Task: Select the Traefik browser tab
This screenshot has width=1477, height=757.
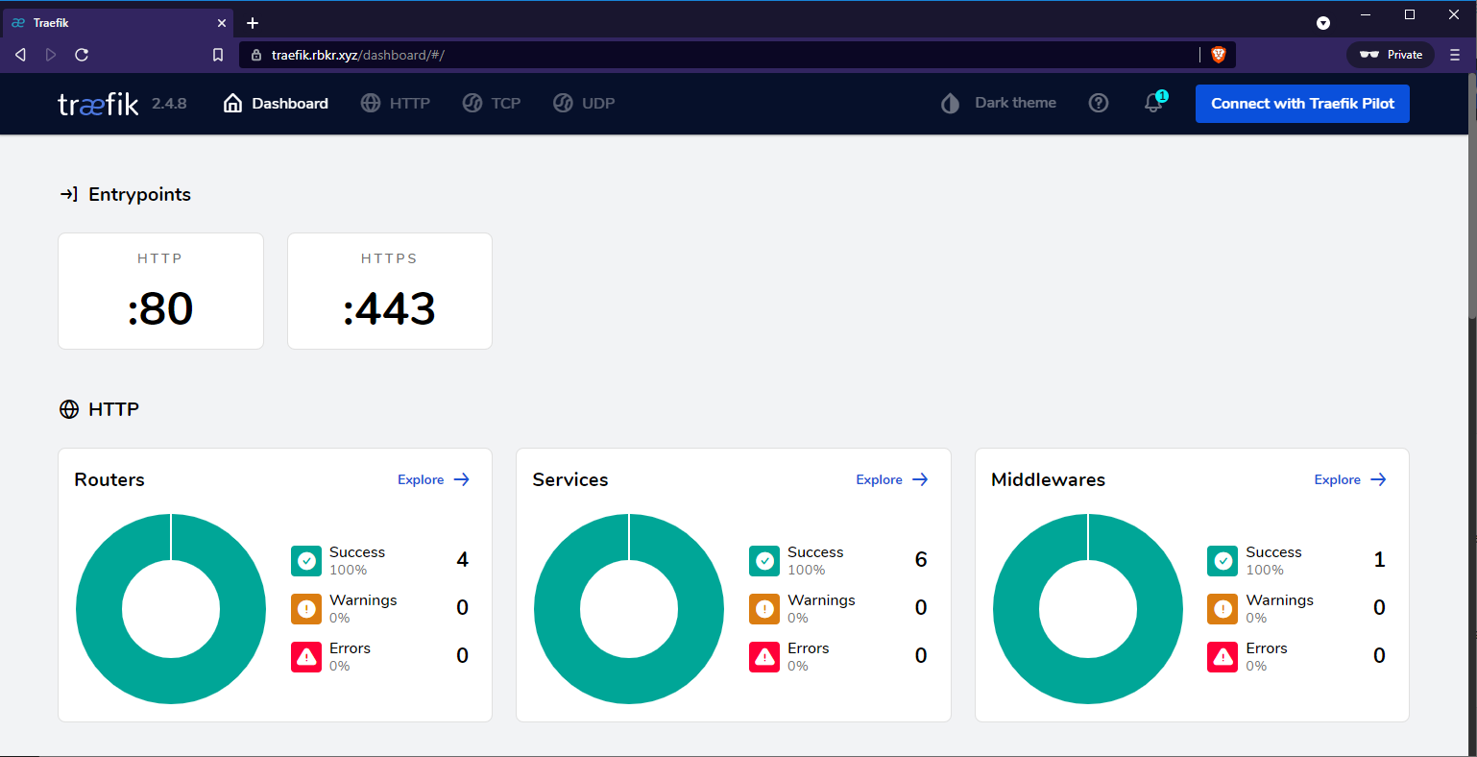Action: click(118, 23)
